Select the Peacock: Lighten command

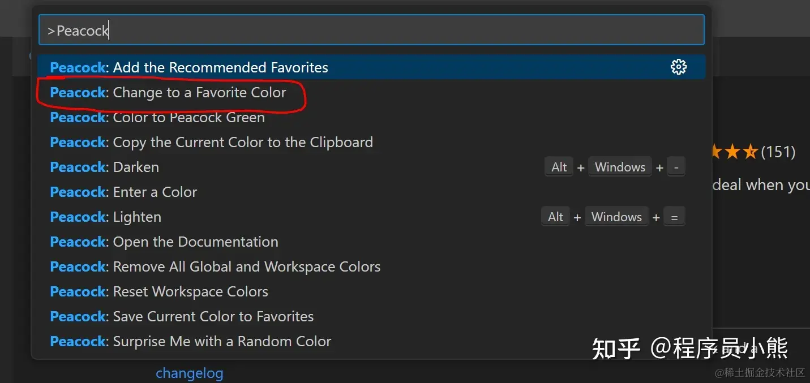371,217
